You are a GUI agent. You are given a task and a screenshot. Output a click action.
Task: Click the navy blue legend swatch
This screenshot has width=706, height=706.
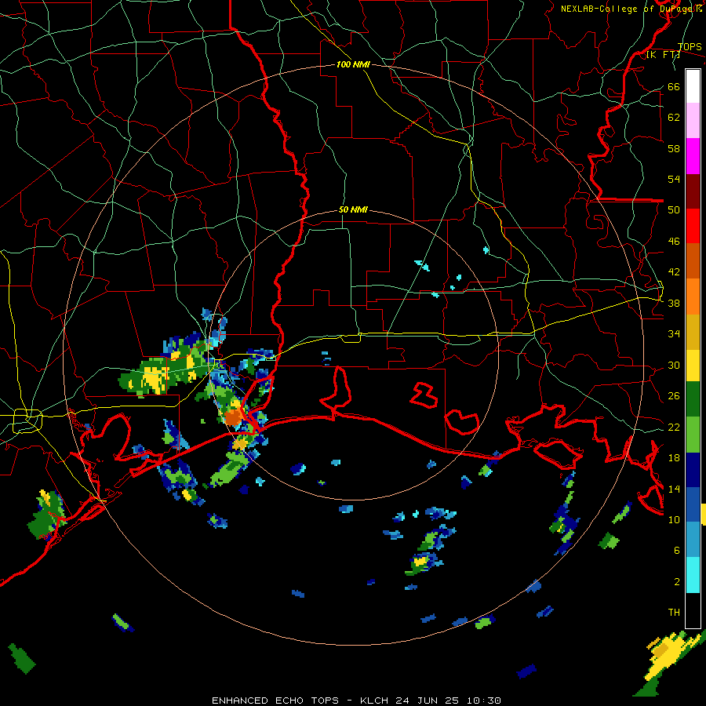tap(693, 470)
